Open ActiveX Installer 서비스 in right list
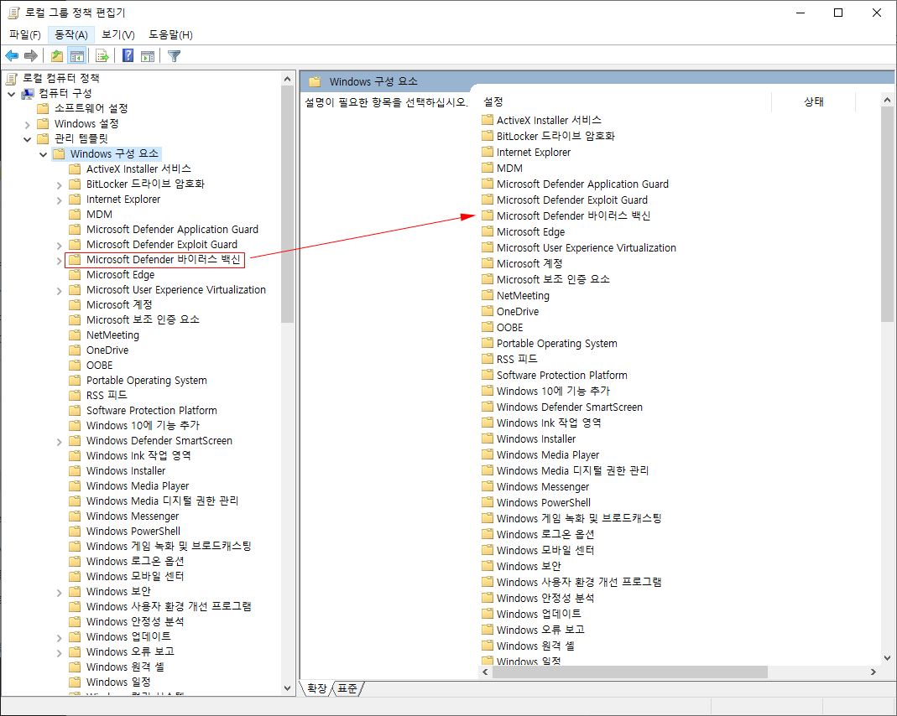Image resolution: width=897 pixels, height=716 pixels. click(549, 120)
